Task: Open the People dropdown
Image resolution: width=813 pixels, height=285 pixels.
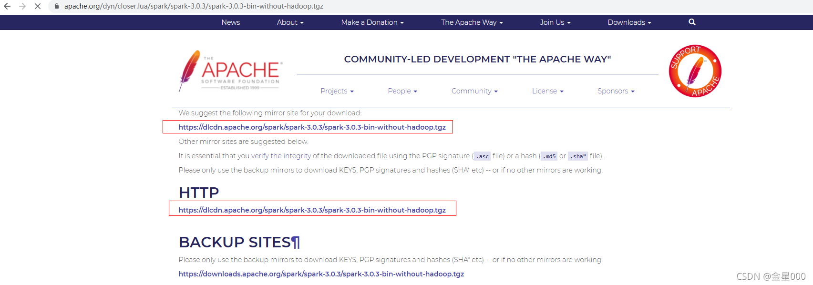Action: (x=402, y=91)
